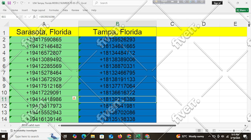The width and height of the screenshot is (251, 140).
Task: Open File Explorer from the taskbar
Action: point(93,136)
